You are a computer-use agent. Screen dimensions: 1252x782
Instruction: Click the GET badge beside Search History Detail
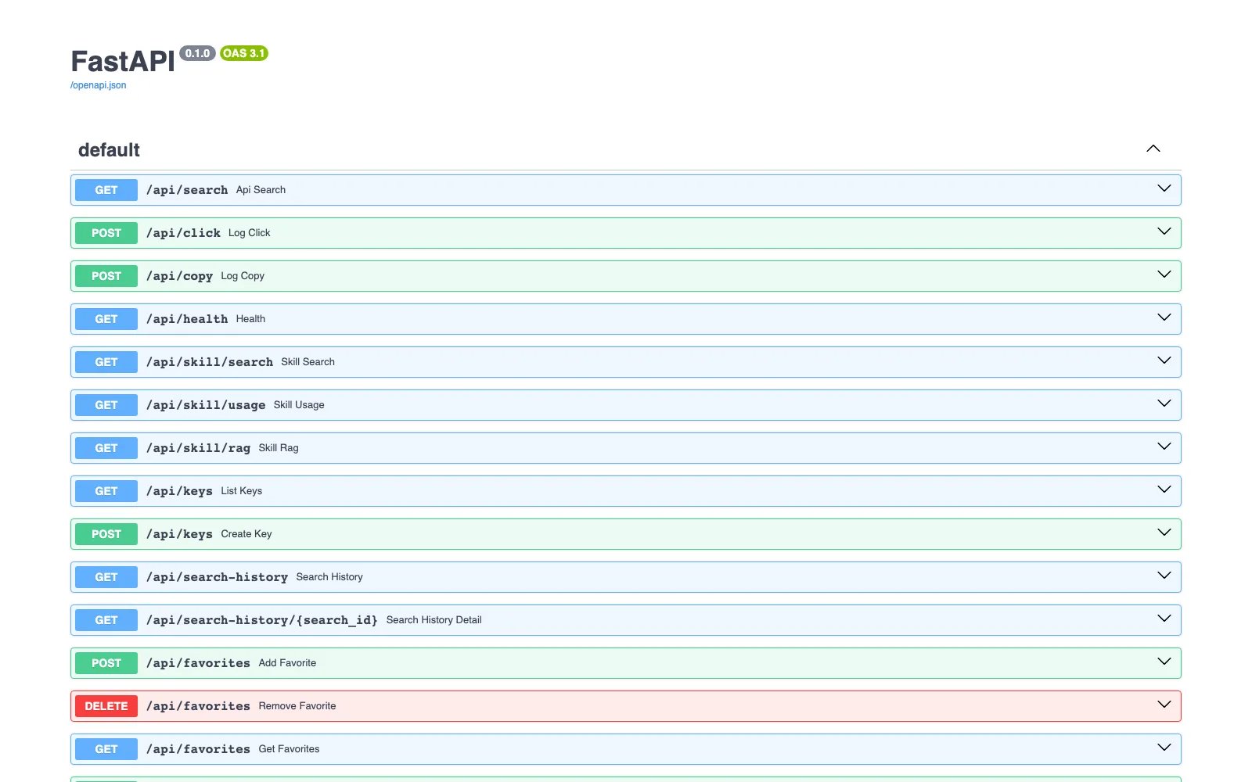click(106, 620)
